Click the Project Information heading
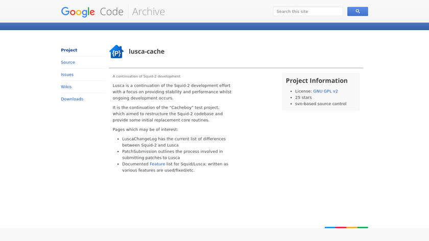This screenshot has width=429, height=241. point(317,81)
